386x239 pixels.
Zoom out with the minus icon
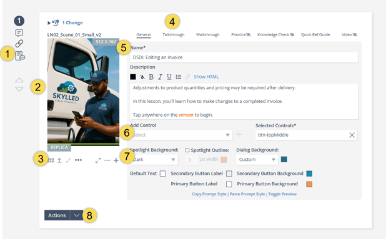point(107,160)
